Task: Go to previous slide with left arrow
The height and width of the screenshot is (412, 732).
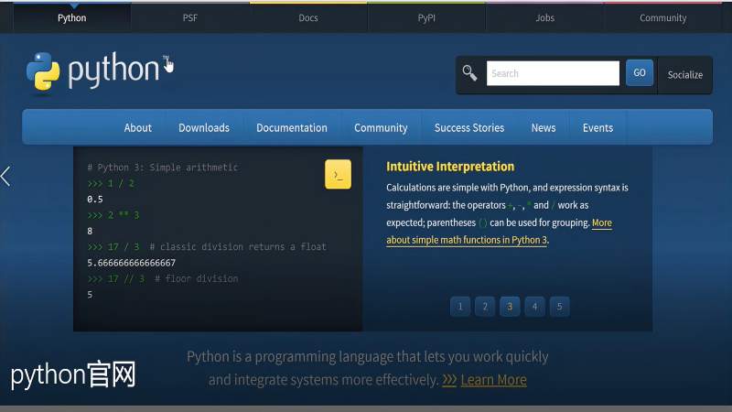Action: pyautogui.click(x=5, y=177)
